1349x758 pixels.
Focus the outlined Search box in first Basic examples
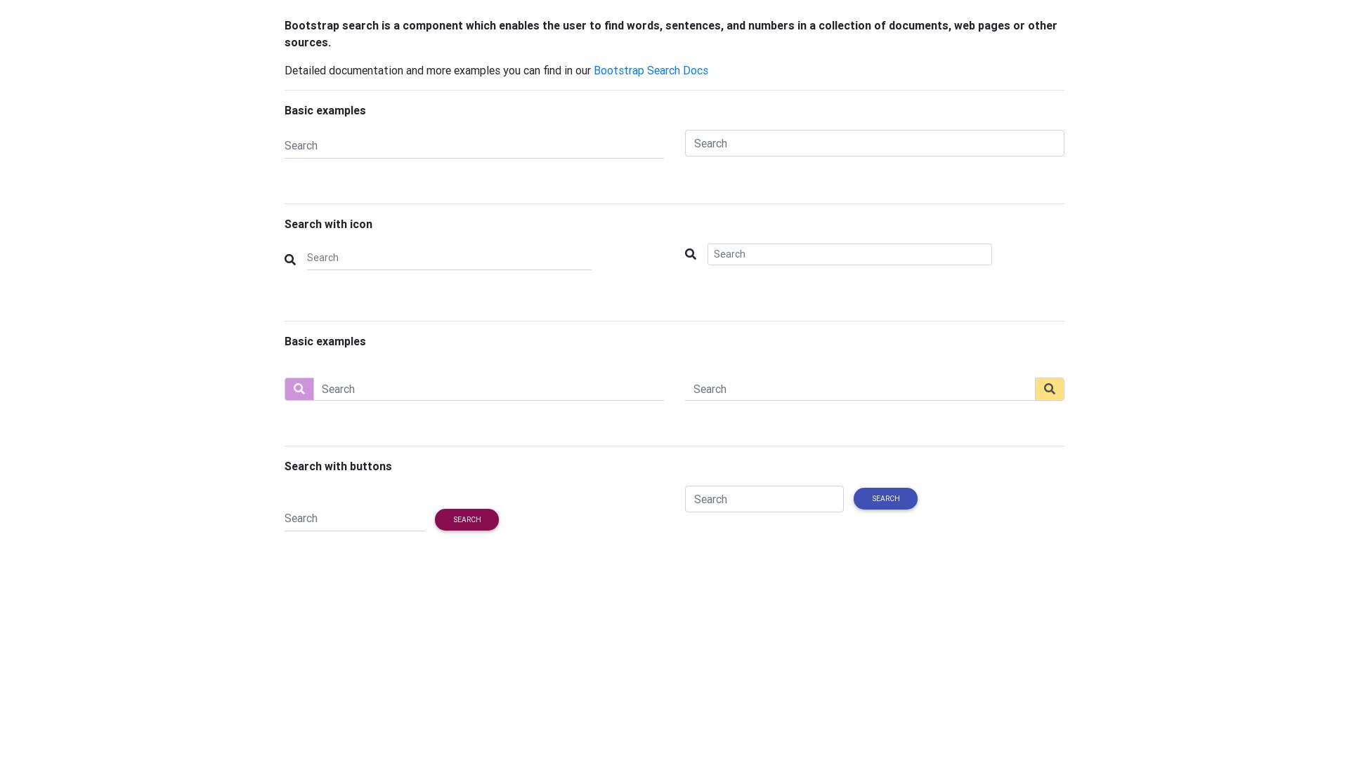[874, 143]
